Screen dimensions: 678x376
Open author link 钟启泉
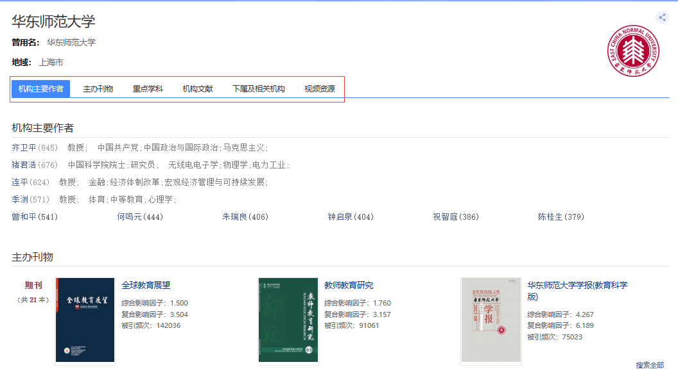tap(340, 217)
